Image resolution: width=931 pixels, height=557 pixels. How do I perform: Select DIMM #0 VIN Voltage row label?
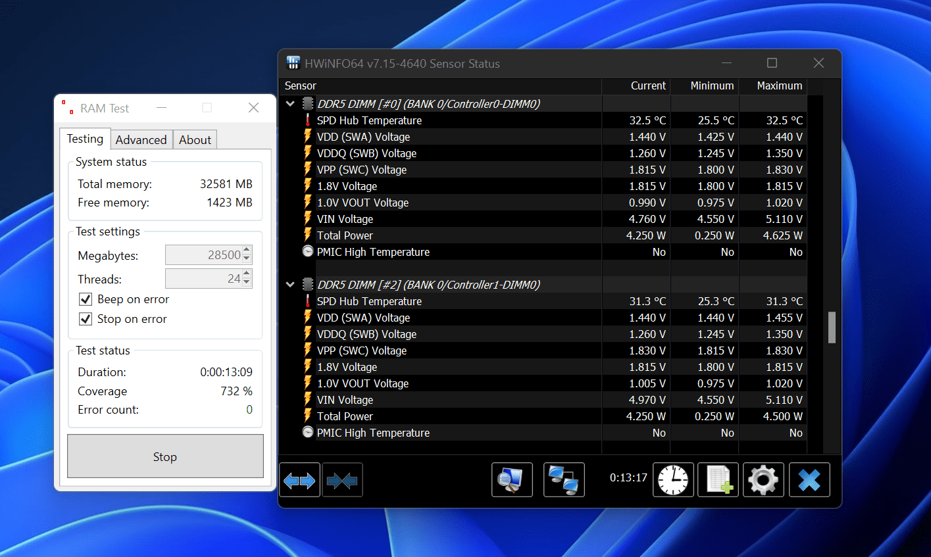pos(345,219)
